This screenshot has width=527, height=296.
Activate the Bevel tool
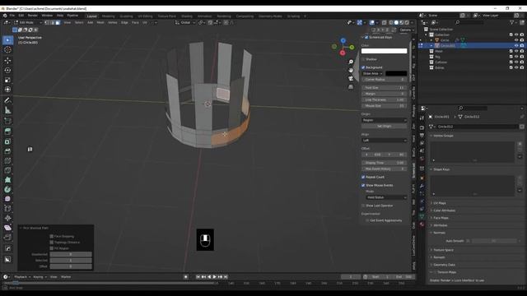[x=7, y=151]
